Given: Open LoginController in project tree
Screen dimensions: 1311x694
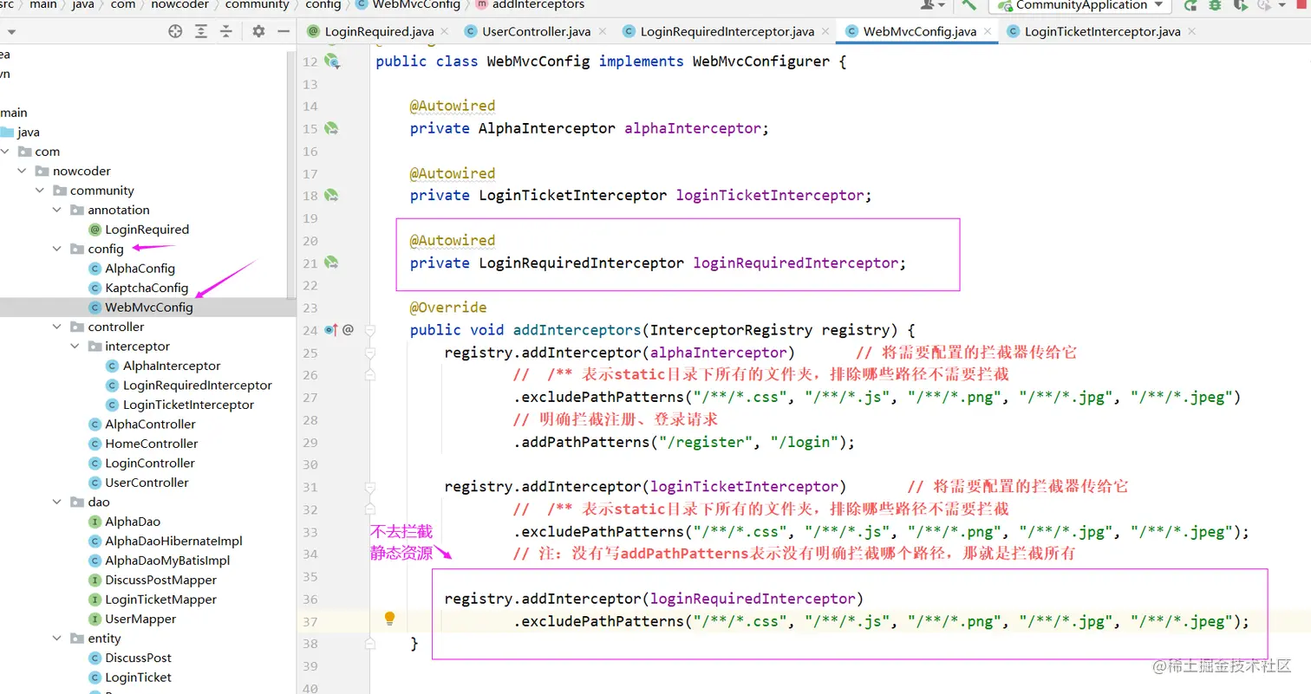Looking at the screenshot, I should 150,463.
